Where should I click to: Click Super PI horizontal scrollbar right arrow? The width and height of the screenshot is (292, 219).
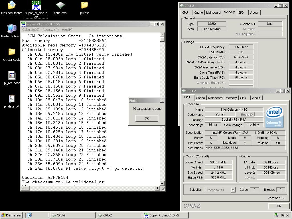(x=157, y=188)
